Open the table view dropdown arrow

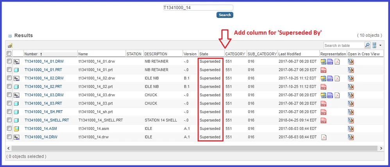tap(381, 45)
